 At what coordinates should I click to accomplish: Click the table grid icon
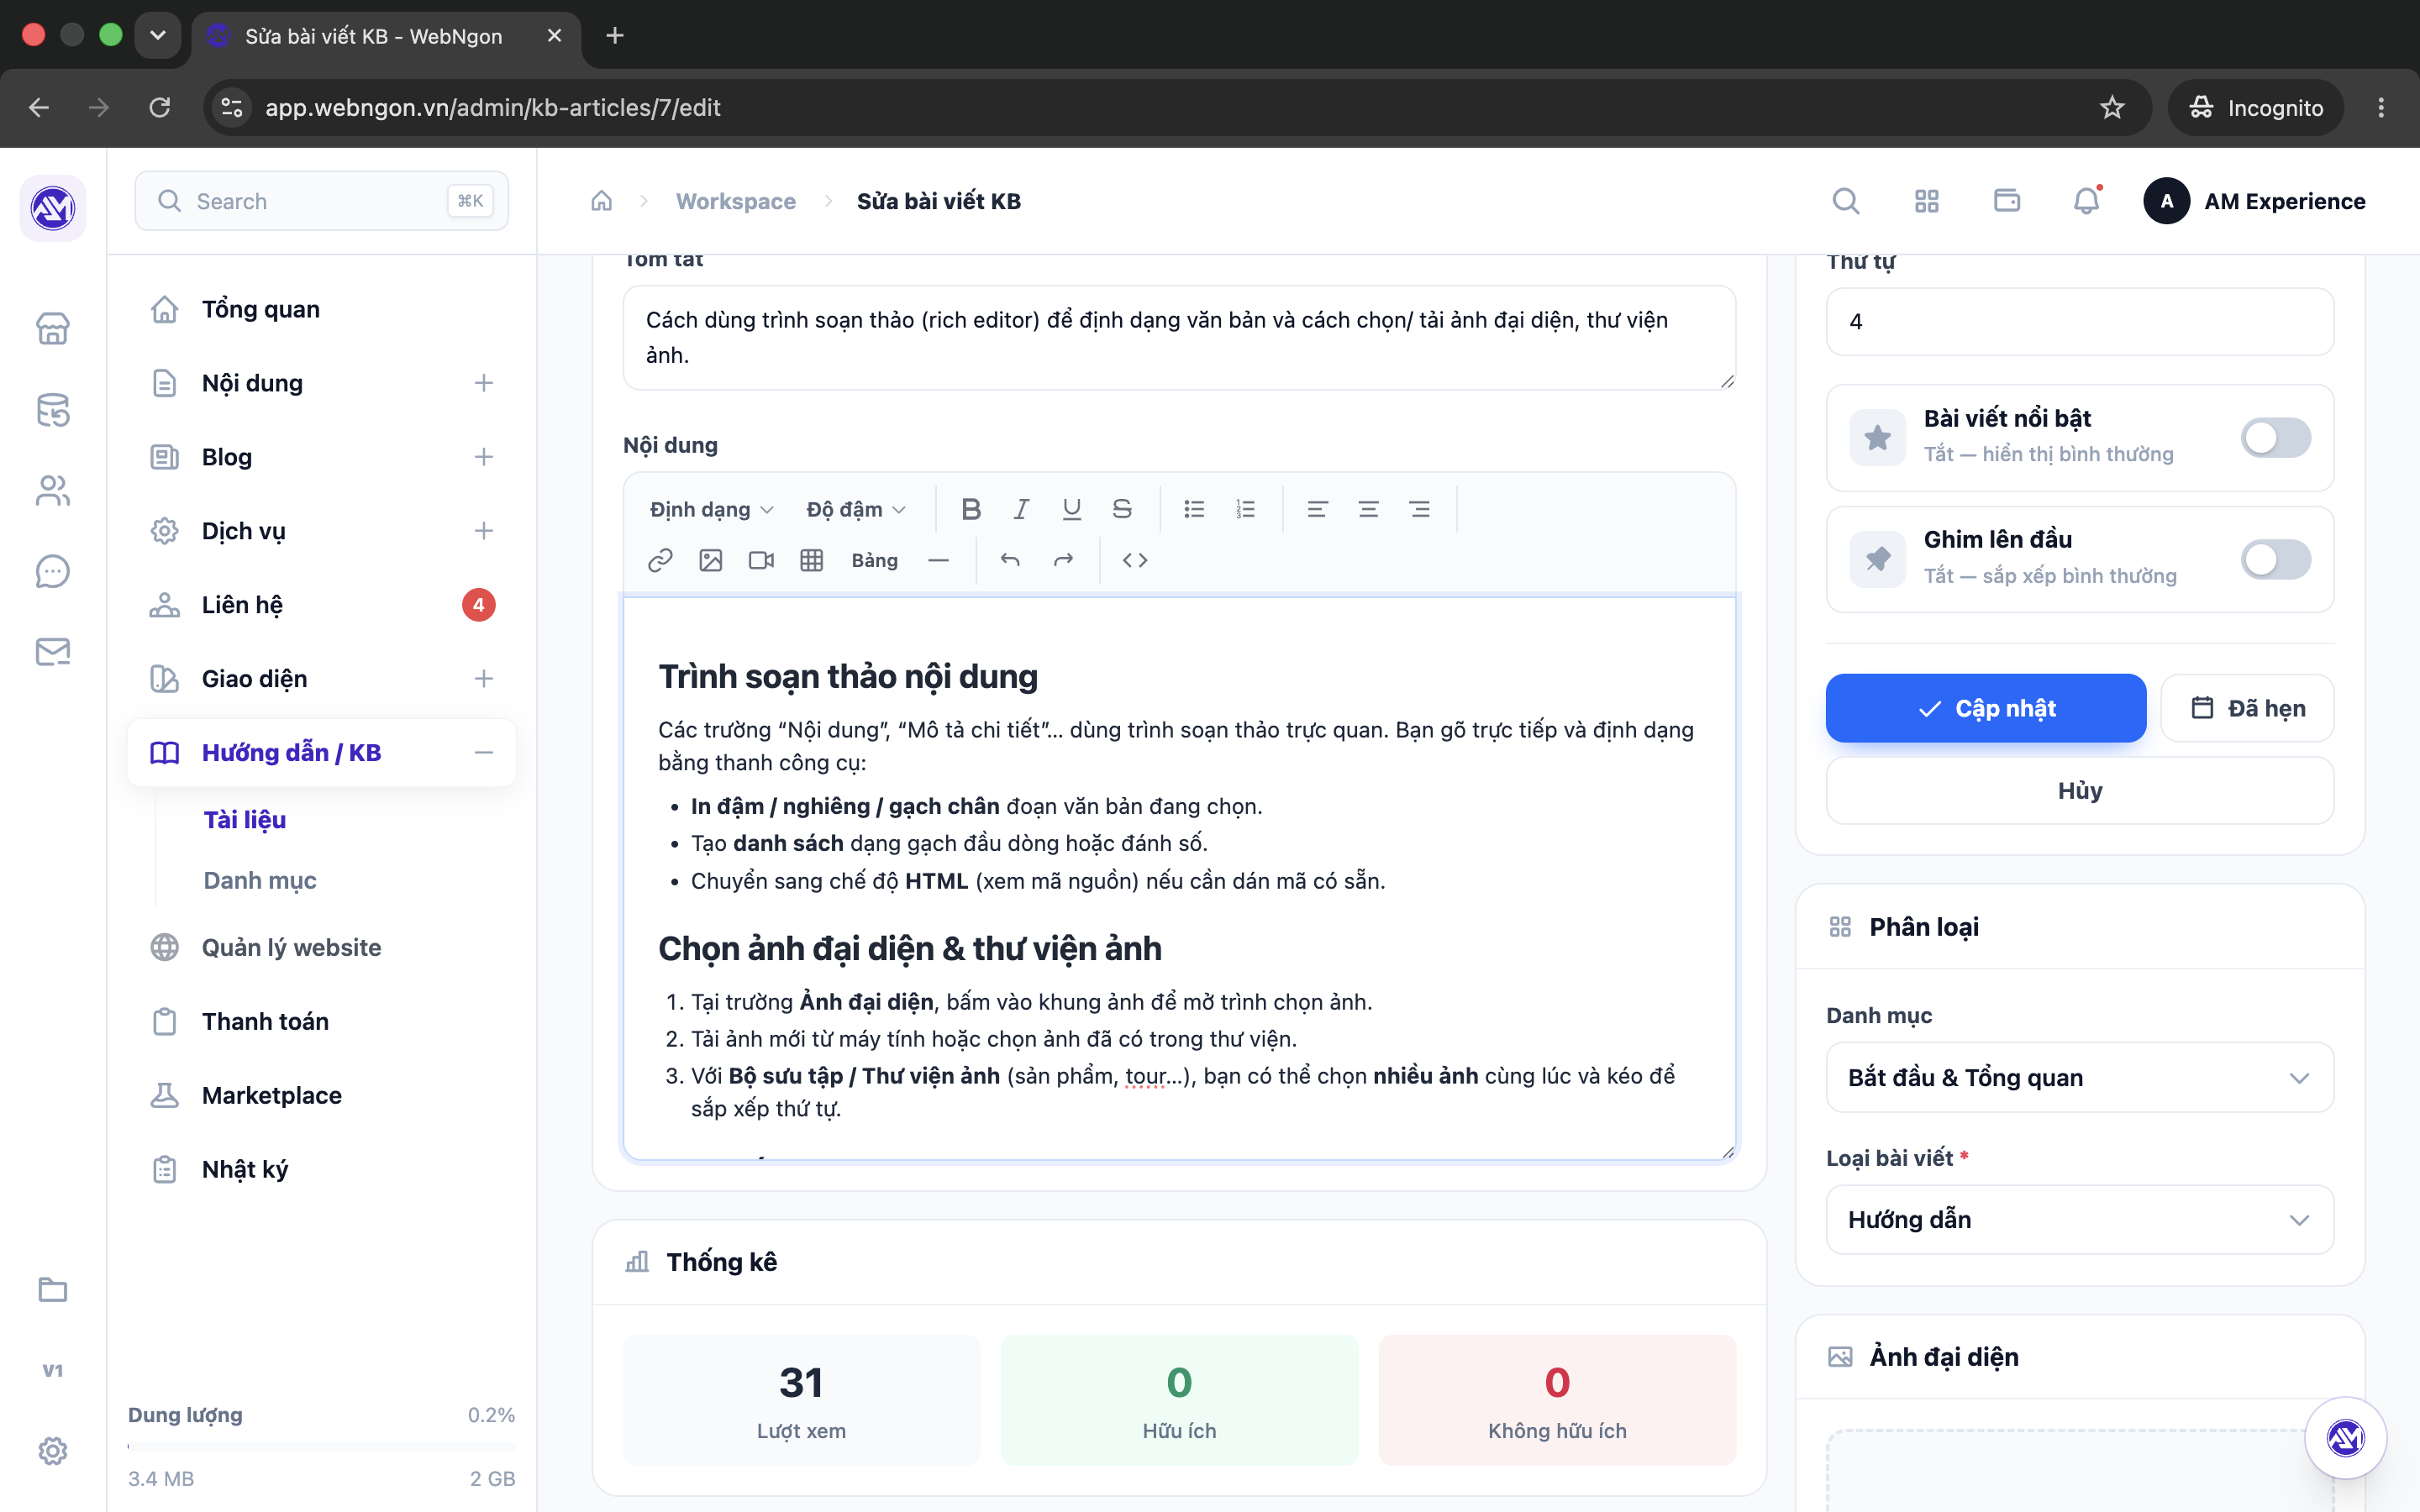[812, 560]
